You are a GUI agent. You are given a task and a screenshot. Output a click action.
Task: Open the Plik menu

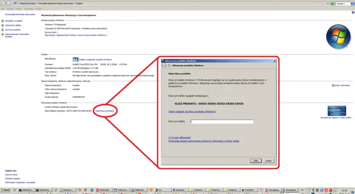tap(3, 9)
